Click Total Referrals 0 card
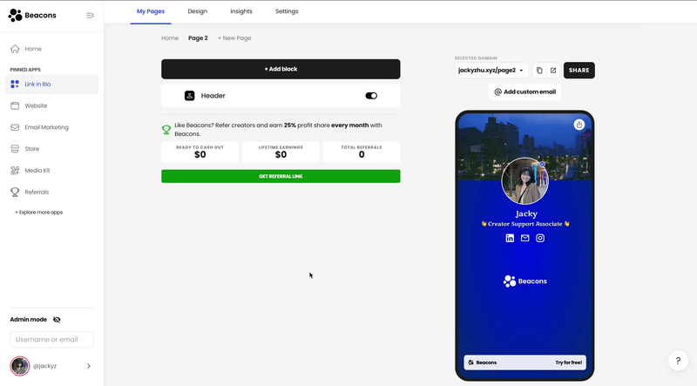697x386 pixels. pos(362,152)
